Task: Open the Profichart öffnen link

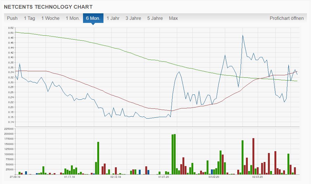Action: tap(287, 18)
